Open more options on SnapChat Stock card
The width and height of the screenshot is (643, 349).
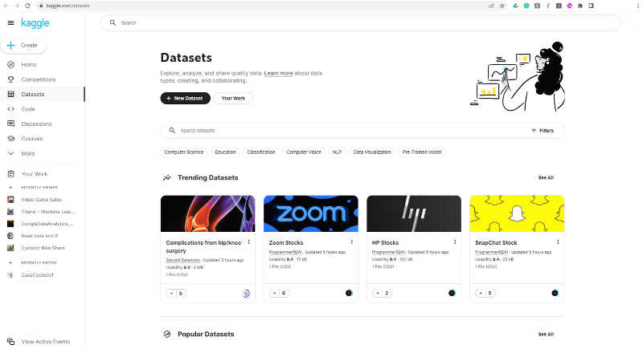coord(558,242)
